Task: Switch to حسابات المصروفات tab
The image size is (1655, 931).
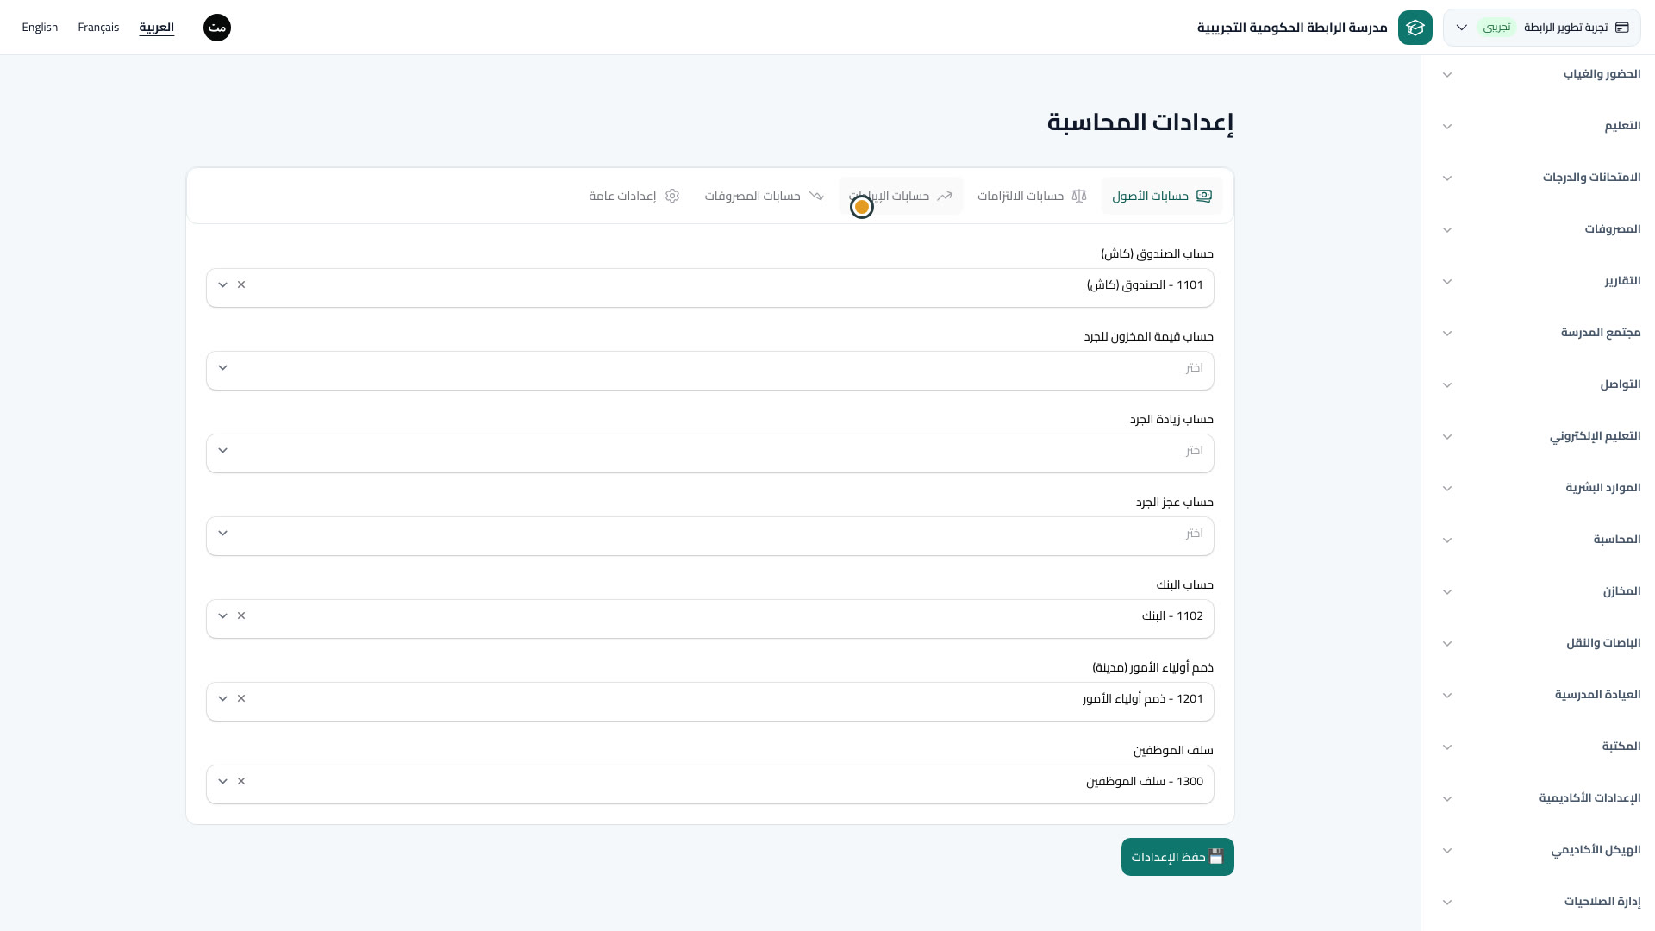Action: [x=765, y=196]
